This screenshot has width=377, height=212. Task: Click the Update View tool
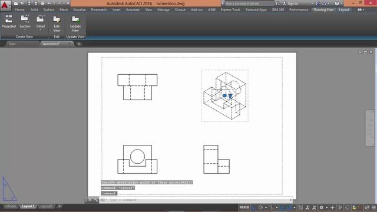pos(75,24)
